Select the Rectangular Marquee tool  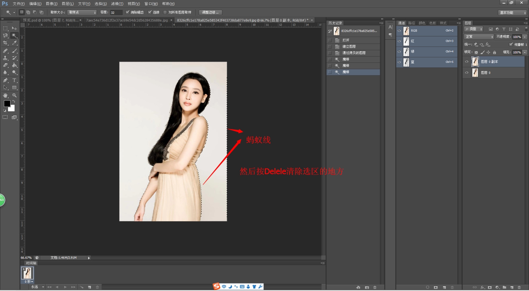tap(5, 28)
